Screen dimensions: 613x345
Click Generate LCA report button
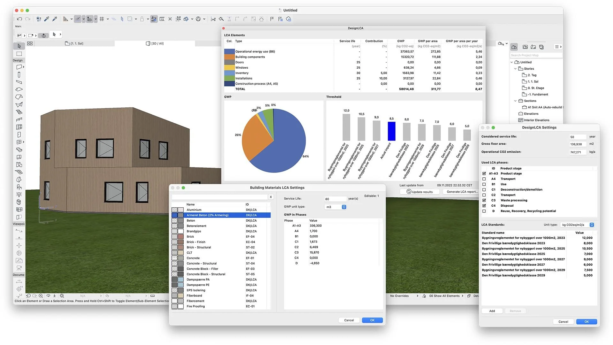click(x=462, y=192)
